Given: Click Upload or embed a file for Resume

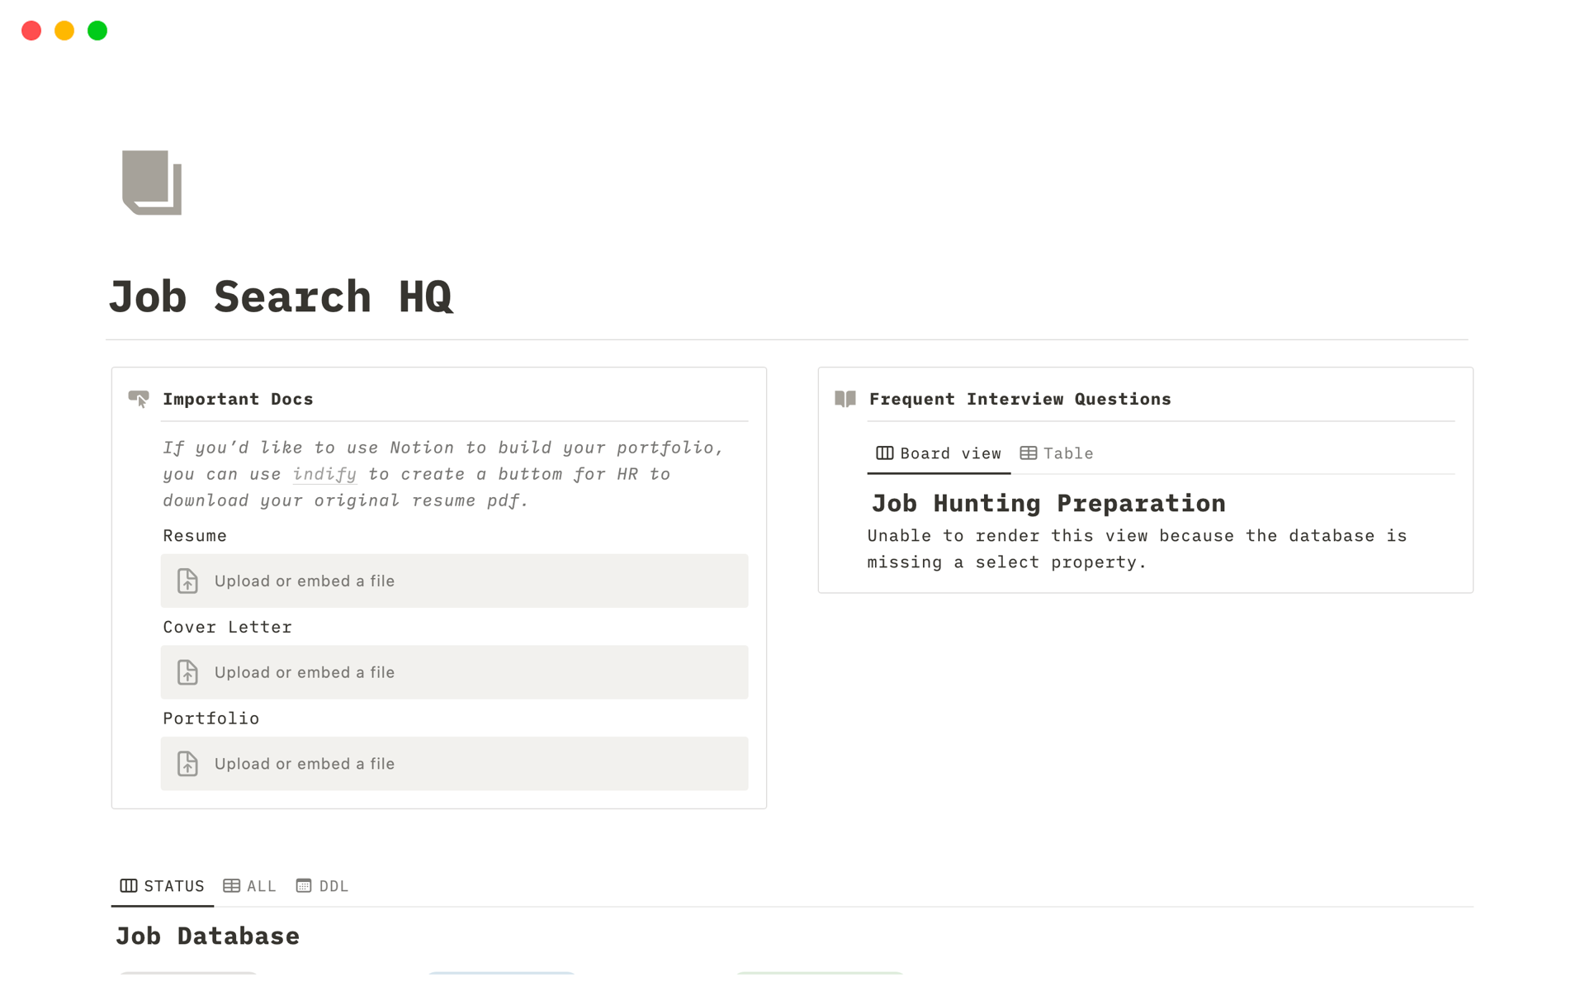Looking at the screenshot, I should click(x=304, y=581).
